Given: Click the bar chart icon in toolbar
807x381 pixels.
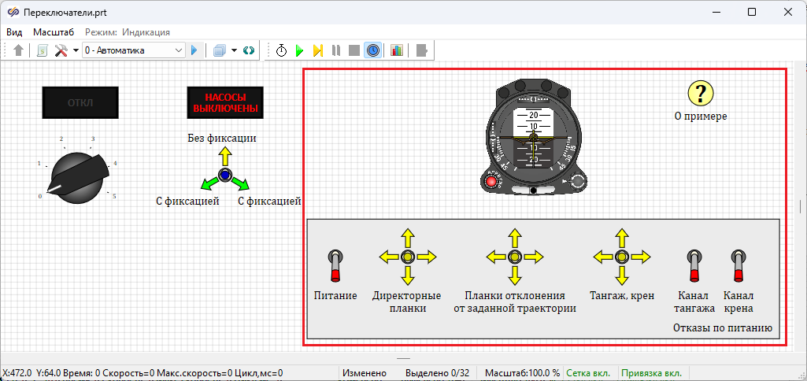Looking at the screenshot, I should click(x=396, y=50).
